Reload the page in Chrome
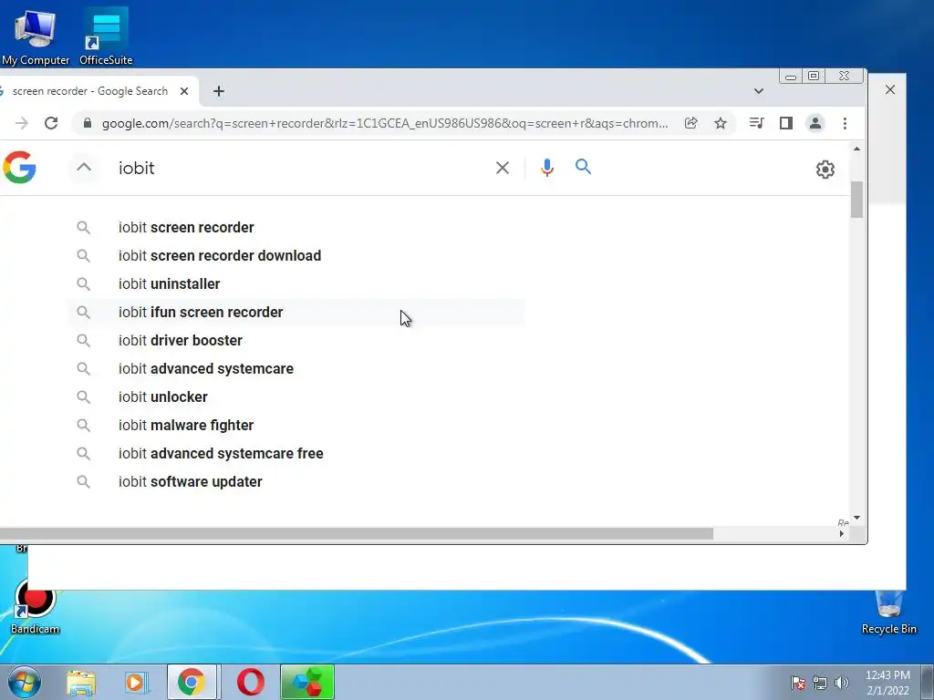This screenshot has width=934, height=700. [51, 123]
